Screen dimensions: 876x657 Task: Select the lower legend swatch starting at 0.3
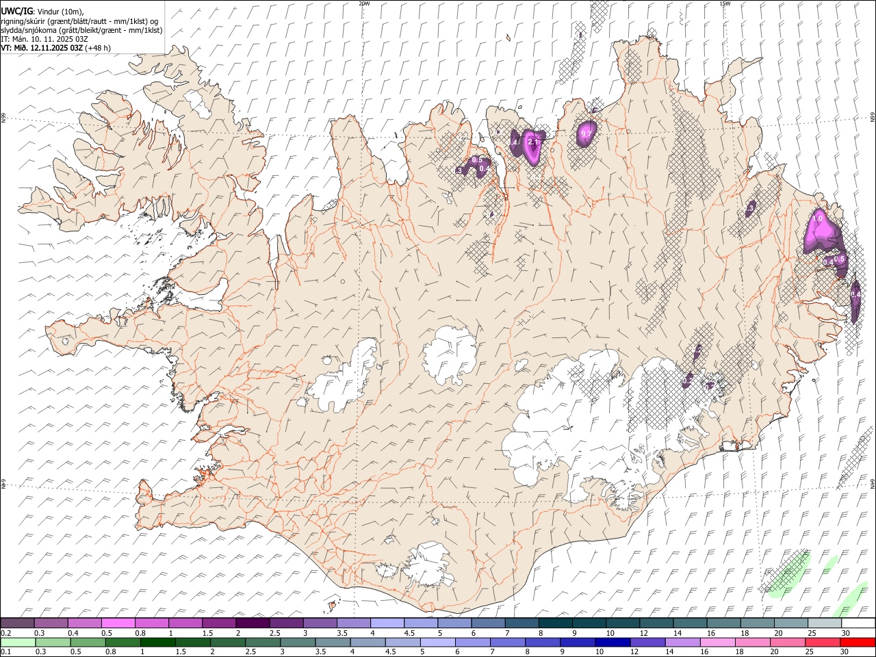53,642
